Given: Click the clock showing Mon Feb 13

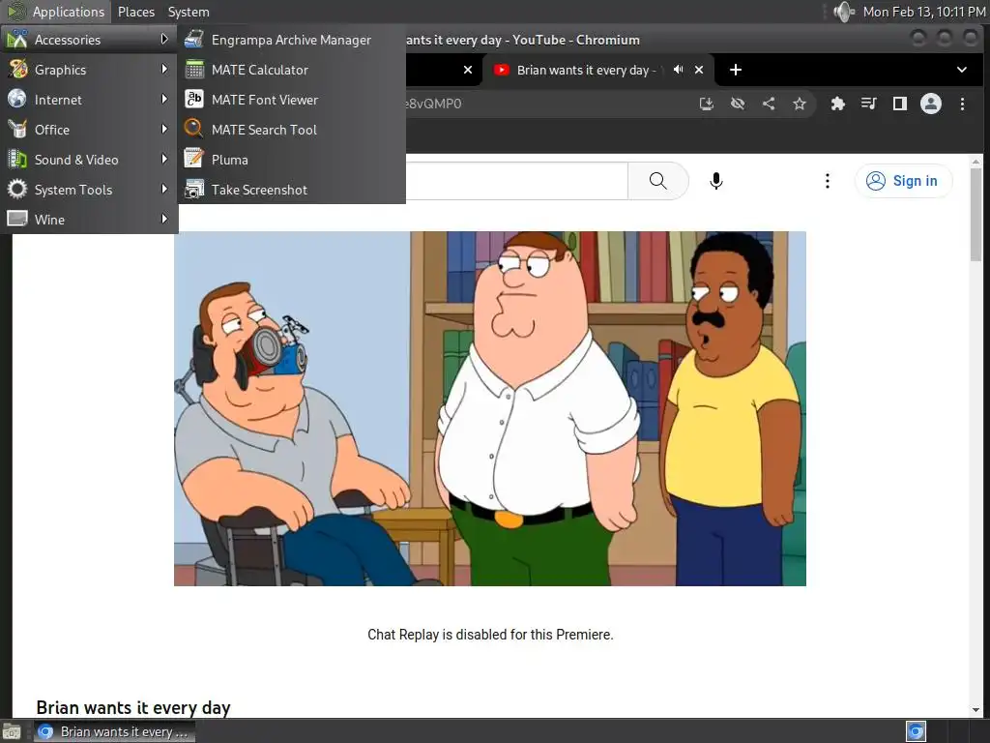Looking at the screenshot, I should [x=923, y=12].
